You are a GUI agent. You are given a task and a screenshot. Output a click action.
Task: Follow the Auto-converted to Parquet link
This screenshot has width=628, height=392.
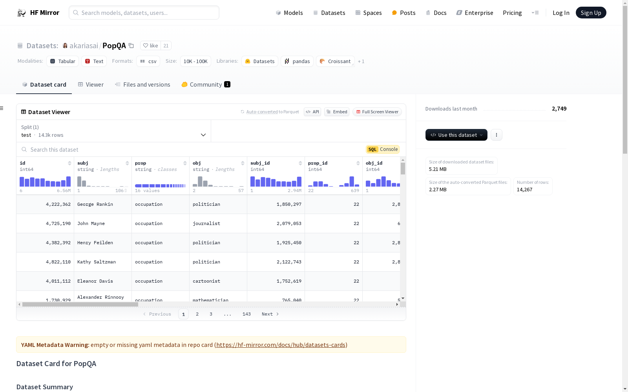tap(262, 112)
